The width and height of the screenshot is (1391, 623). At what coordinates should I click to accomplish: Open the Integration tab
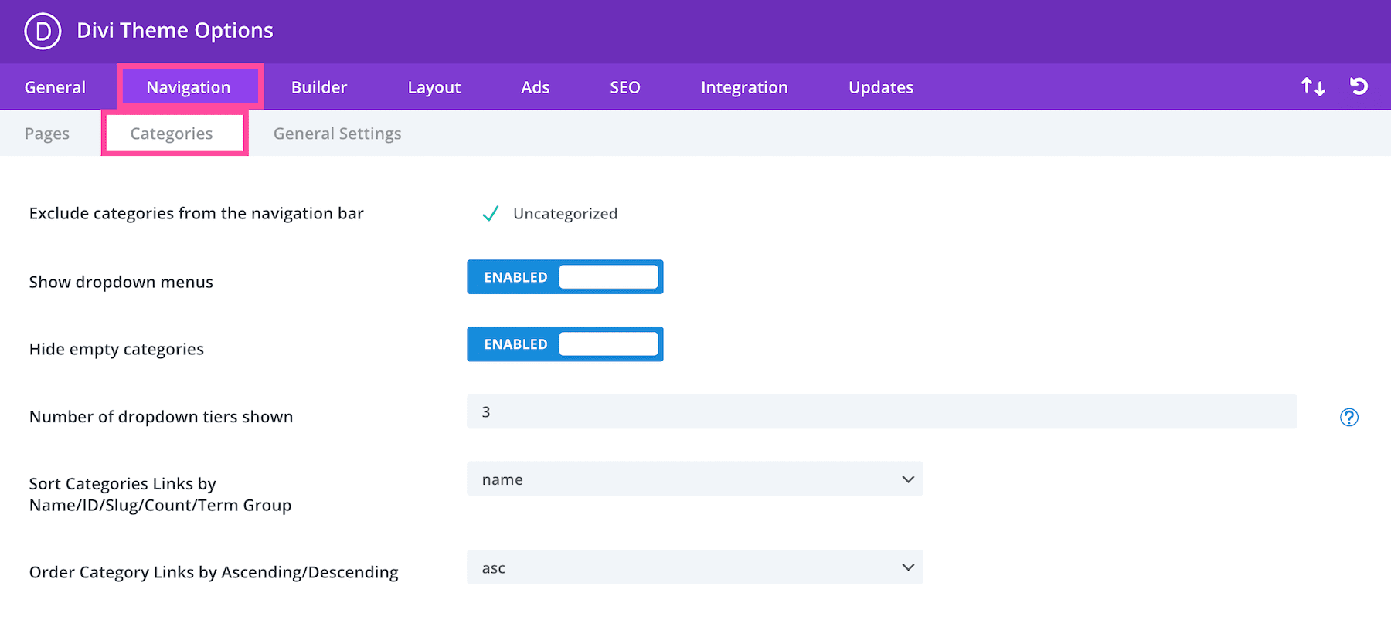744,87
